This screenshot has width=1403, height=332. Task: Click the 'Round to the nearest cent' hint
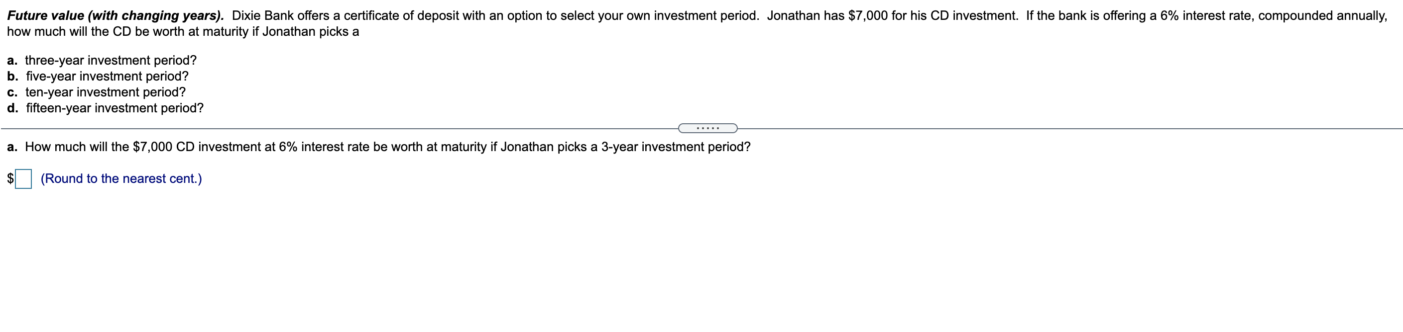pos(121,179)
